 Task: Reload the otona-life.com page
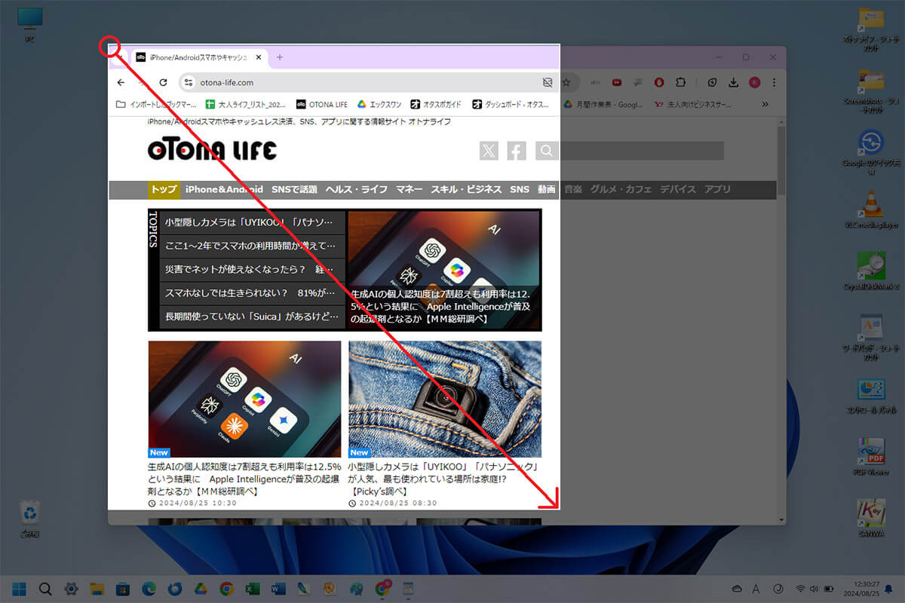click(x=163, y=82)
